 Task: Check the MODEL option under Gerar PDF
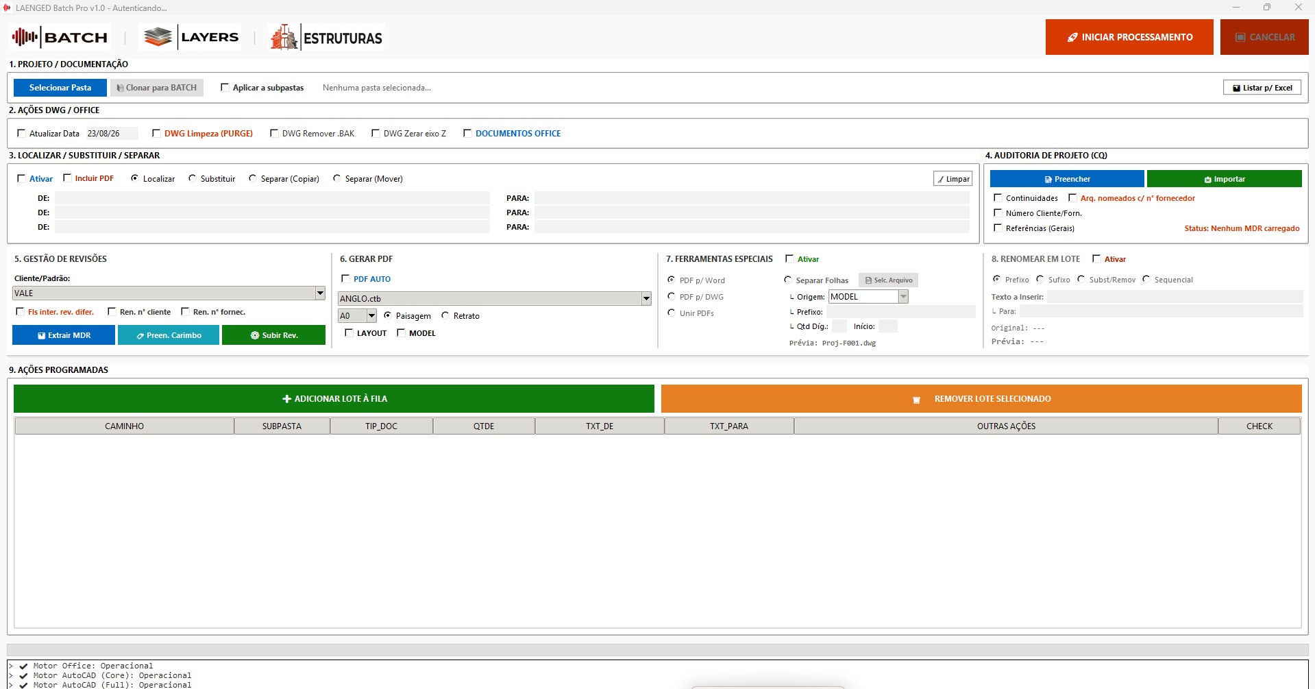(401, 333)
